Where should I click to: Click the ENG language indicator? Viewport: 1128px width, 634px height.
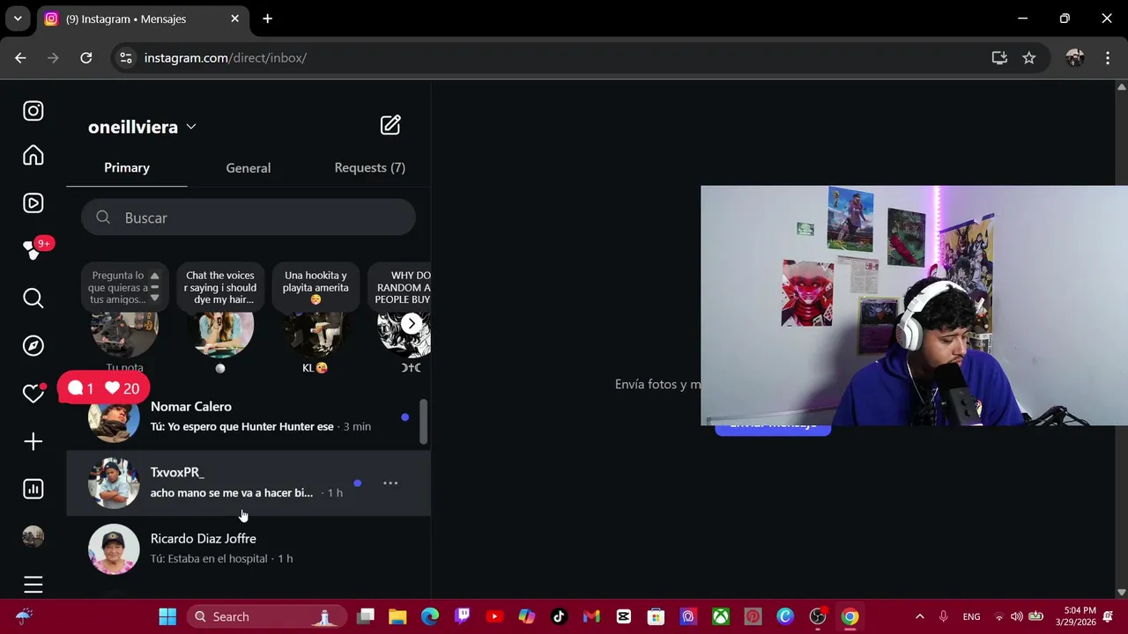point(971,616)
